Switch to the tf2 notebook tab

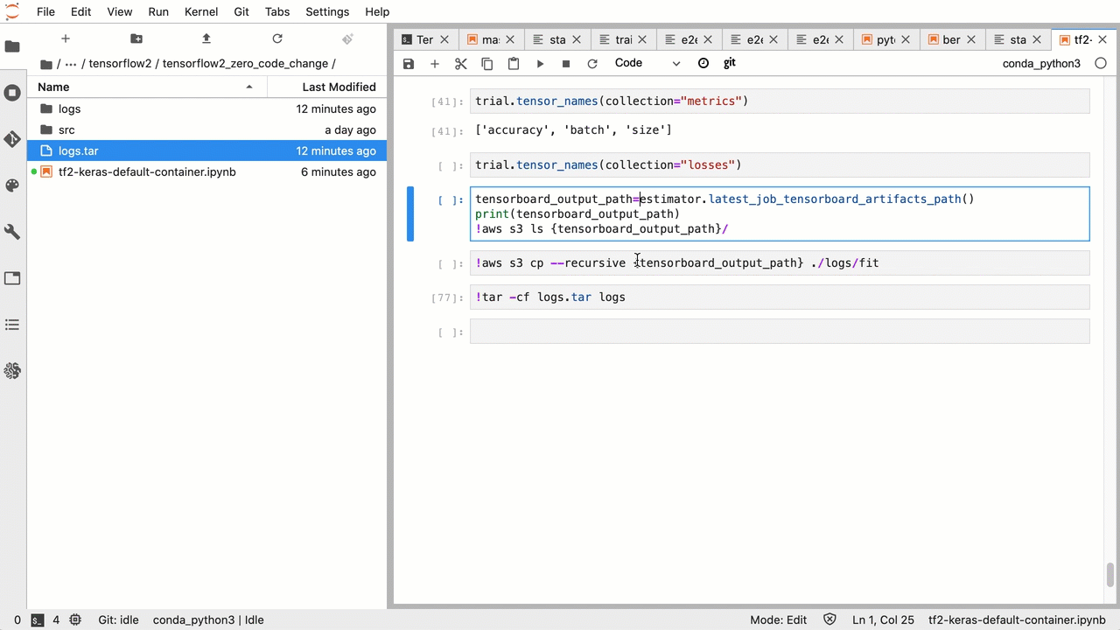[x=1081, y=39]
